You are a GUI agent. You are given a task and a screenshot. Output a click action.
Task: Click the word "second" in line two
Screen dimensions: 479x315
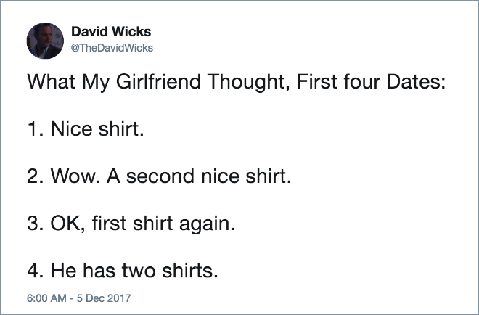[x=160, y=176]
